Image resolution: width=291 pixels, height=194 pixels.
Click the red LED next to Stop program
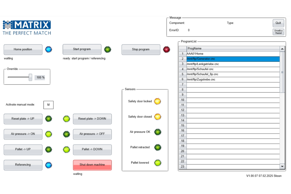click(167, 50)
